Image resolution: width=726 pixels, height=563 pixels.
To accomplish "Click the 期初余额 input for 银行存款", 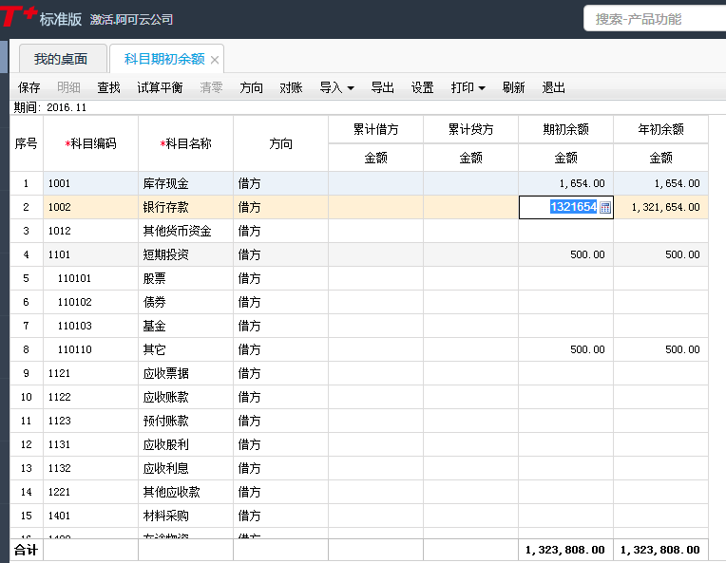I will click(559, 207).
